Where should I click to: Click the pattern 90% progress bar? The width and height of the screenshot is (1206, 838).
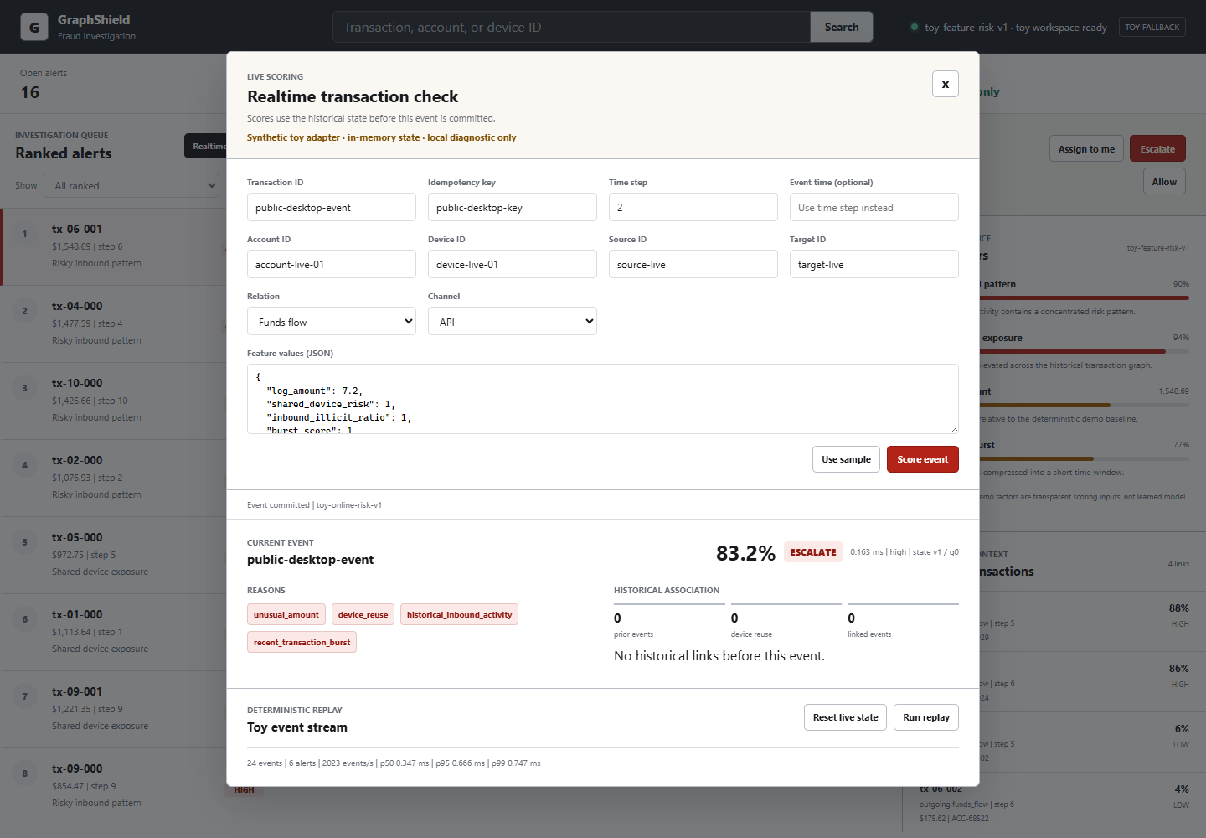pyautogui.click(x=1084, y=297)
